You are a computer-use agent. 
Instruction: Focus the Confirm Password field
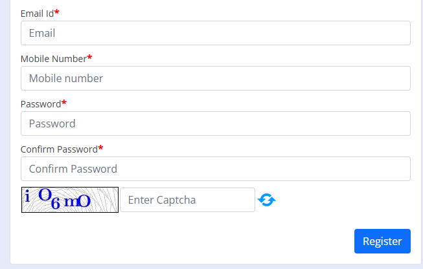(216, 169)
